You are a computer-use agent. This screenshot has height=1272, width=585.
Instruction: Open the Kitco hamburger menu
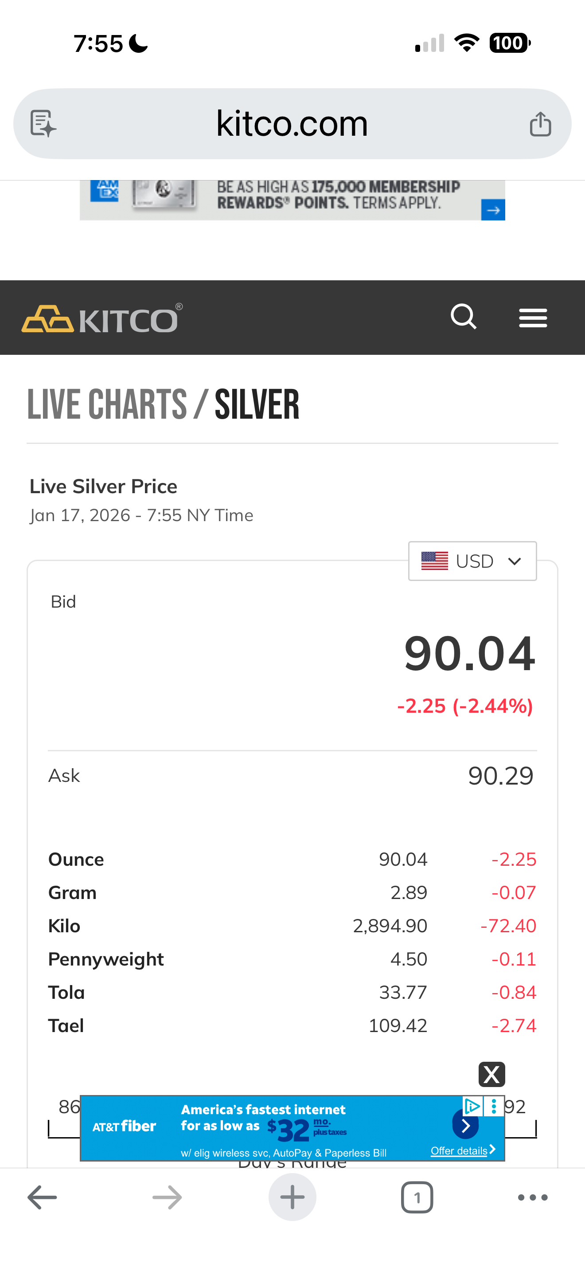[533, 318]
